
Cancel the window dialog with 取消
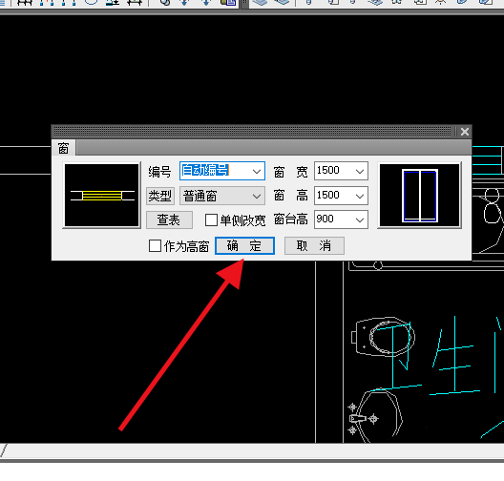click(314, 246)
